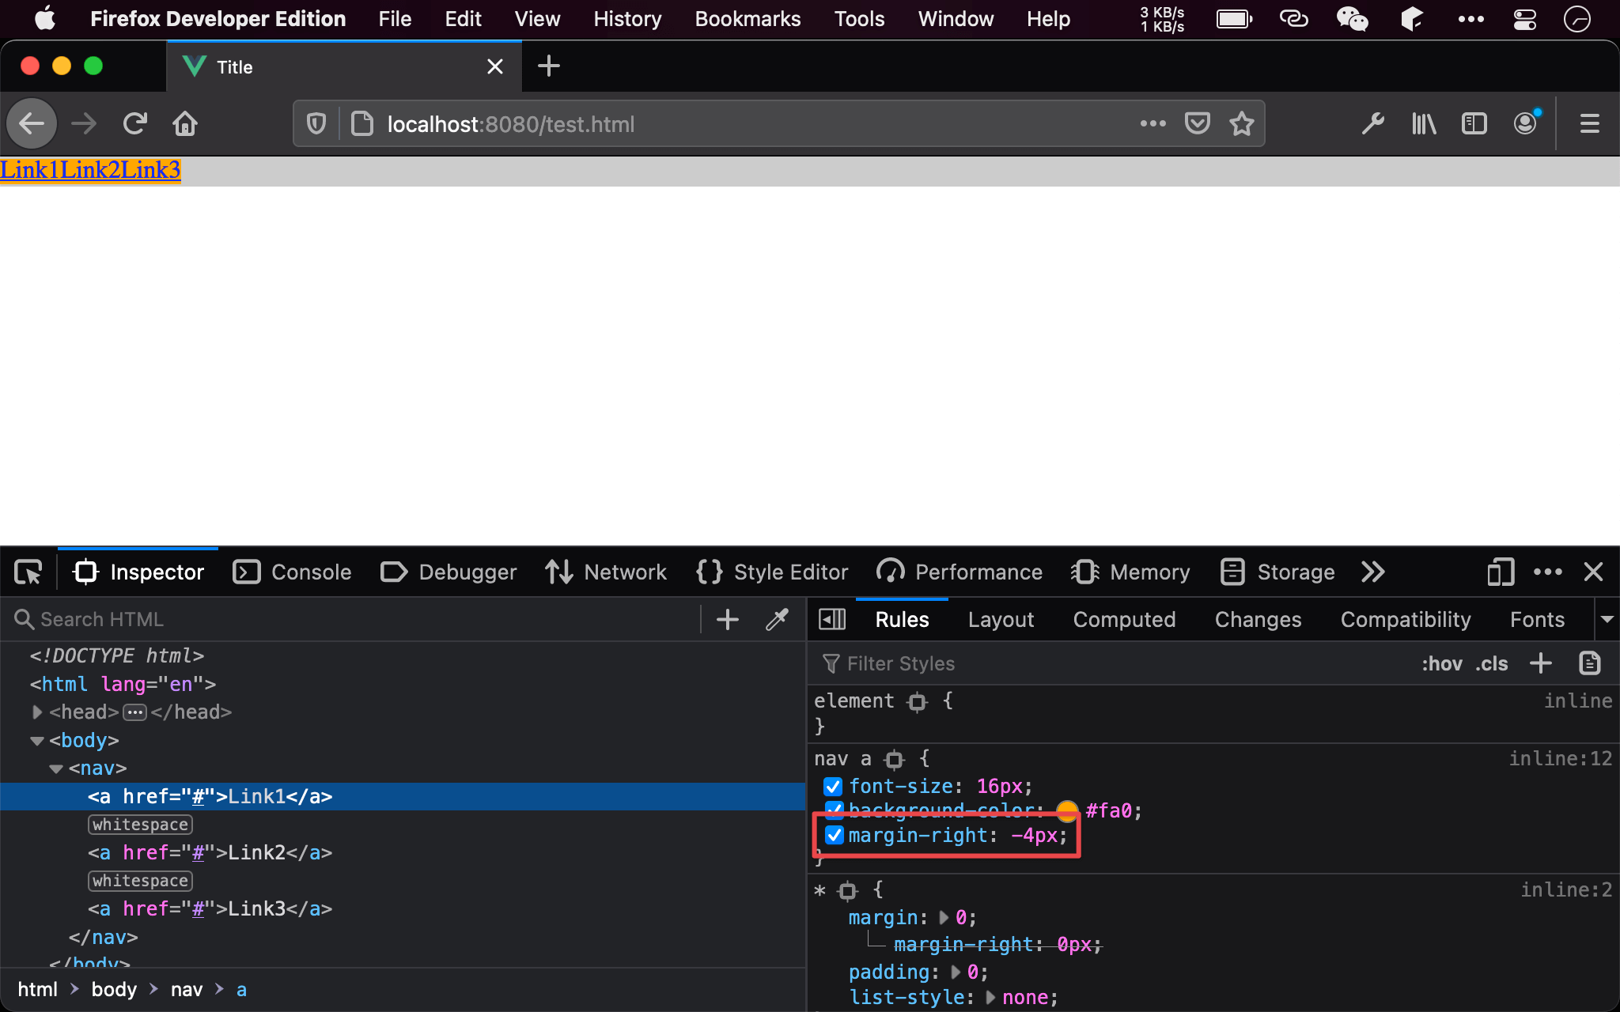The height and width of the screenshot is (1012, 1620).
Task: Click the create new node plus icon
Action: (x=727, y=619)
